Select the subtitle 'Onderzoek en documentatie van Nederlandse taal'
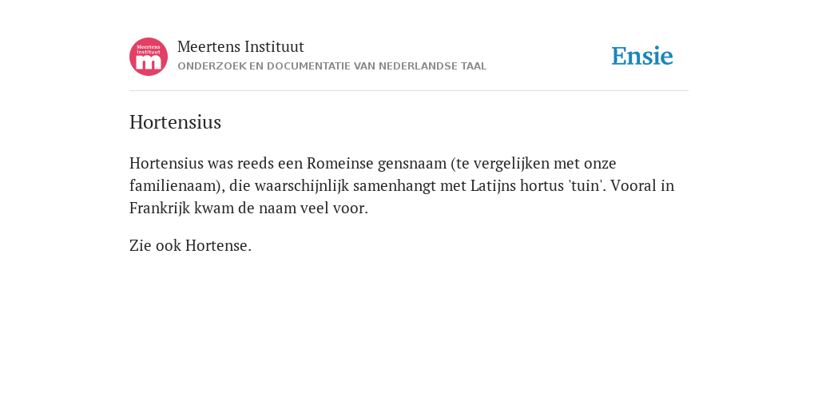 (332, 66)
